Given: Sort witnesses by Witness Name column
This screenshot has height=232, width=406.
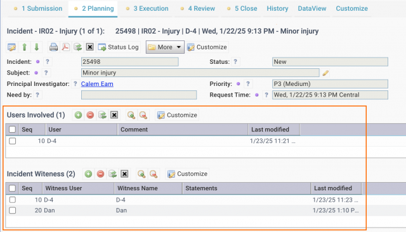Looking at the screenshot, I should tap(148, 188).
